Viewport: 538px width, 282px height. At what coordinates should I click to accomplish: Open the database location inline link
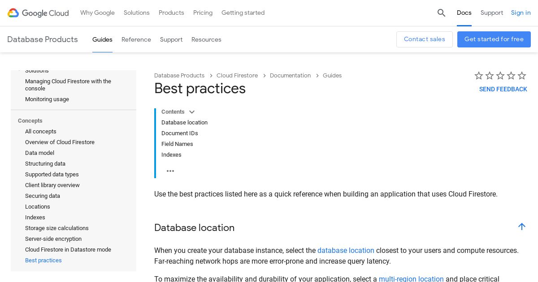click(346, 251)
